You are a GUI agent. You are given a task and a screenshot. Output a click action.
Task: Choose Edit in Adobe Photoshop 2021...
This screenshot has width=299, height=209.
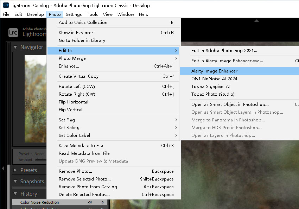click(x=240, y=51)
